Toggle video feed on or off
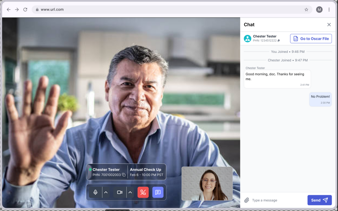 119,192
